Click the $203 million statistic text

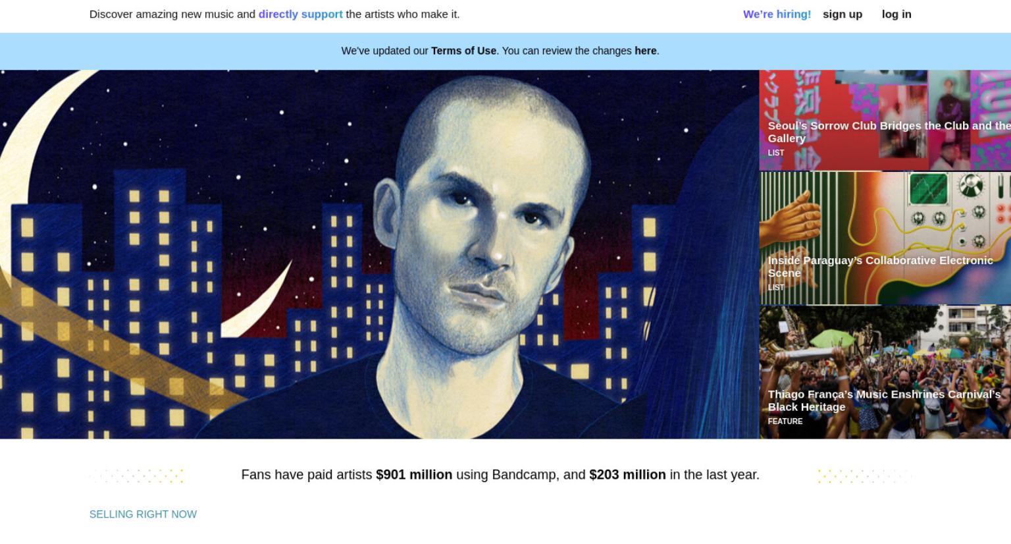pyautogui.click(x=627, y=475)
